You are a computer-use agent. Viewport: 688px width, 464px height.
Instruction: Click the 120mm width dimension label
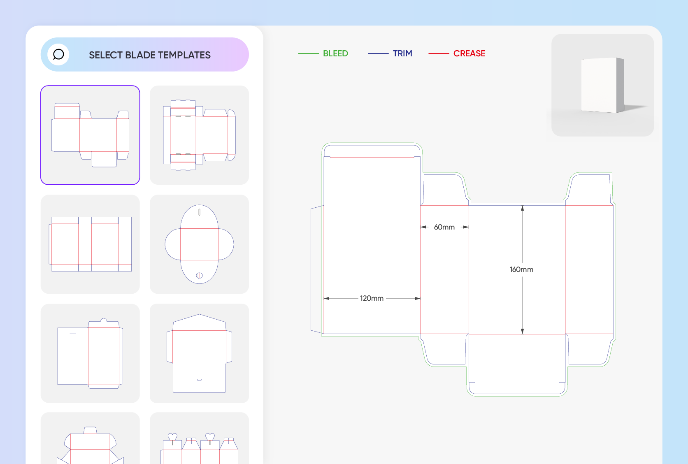(x=372, y=298)
